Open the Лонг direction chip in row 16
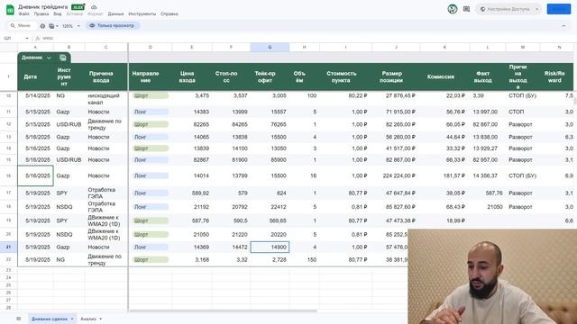The image size is (577, 324). [151, 176]
